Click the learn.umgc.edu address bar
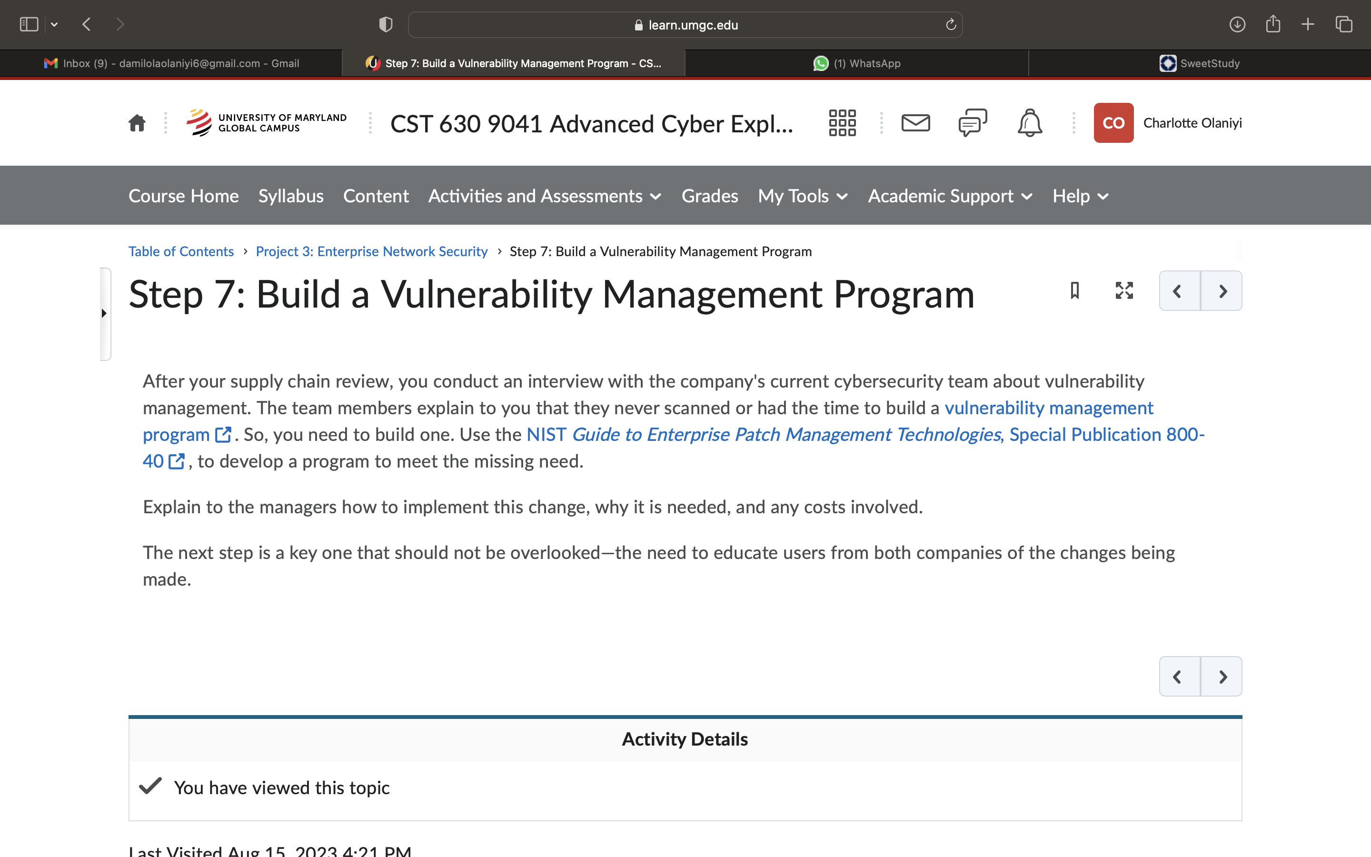This screenshot has height=857, width=1371. (685, 24)
